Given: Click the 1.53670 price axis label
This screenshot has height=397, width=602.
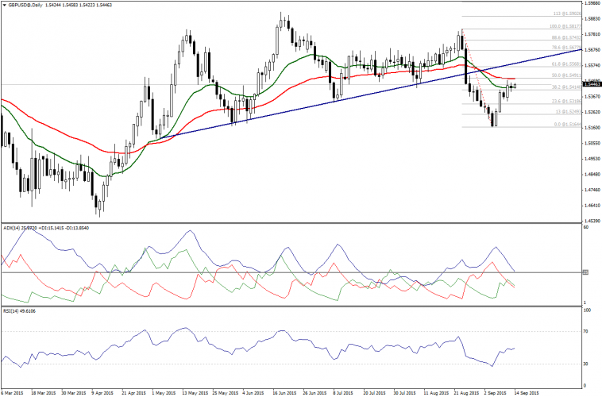Looking at the screenshot, I should coord(592,96).
